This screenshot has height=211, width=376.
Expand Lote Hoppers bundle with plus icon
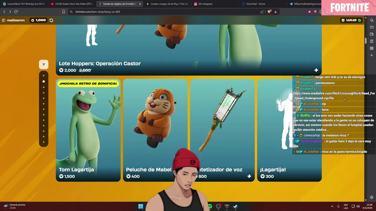click(x=316, y=70)
